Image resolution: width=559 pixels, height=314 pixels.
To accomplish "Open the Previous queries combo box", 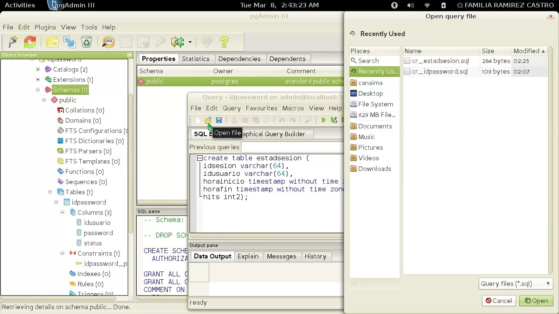I will [x=292, y=147].
